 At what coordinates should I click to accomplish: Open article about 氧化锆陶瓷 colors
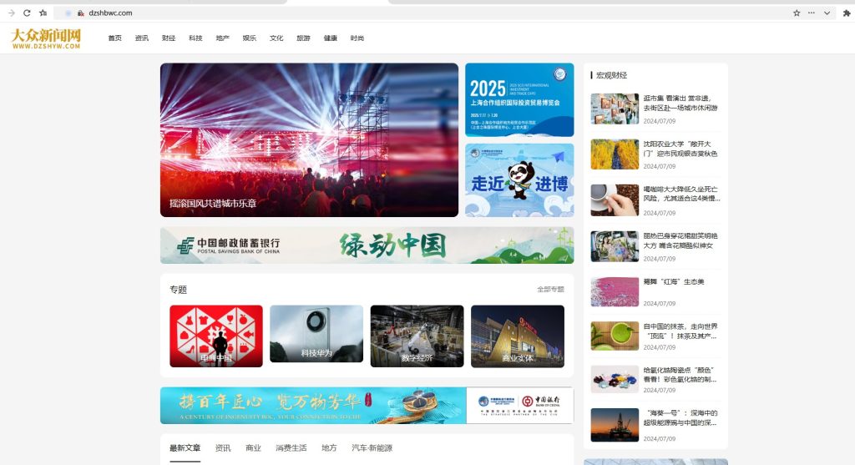tap(680, 375)
